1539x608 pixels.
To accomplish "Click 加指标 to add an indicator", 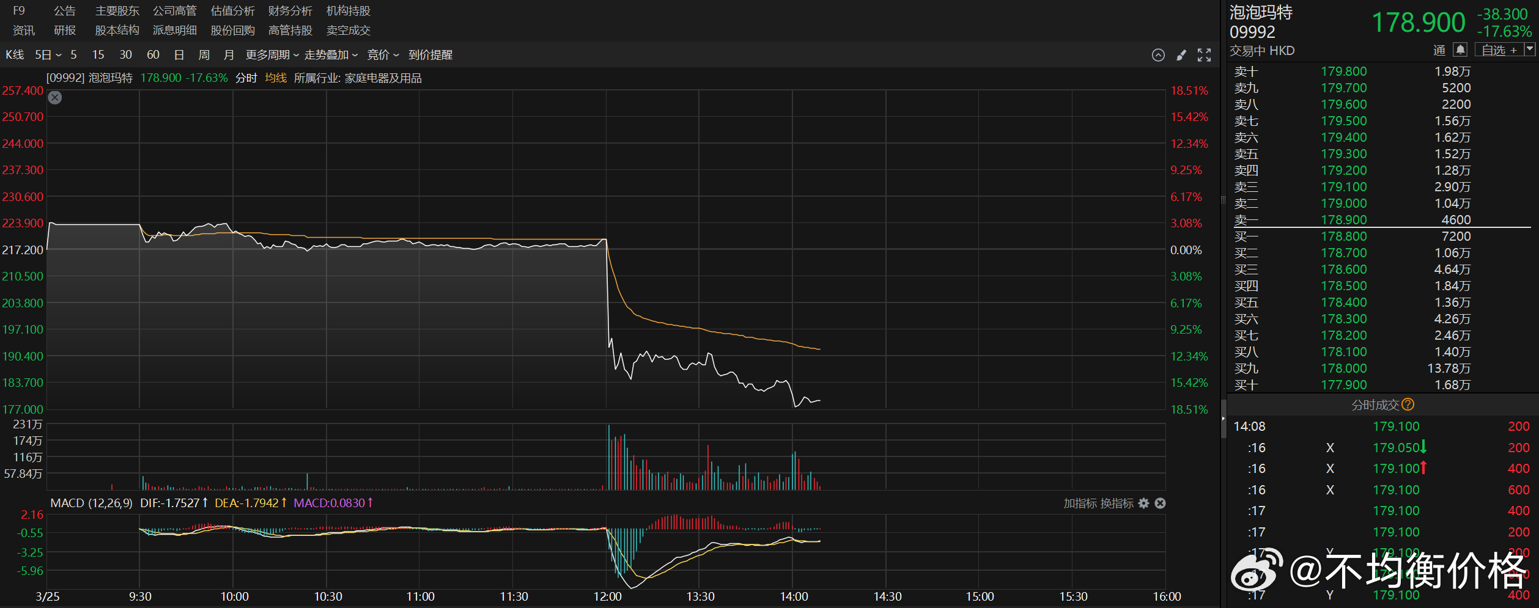I will (1079, 504).
